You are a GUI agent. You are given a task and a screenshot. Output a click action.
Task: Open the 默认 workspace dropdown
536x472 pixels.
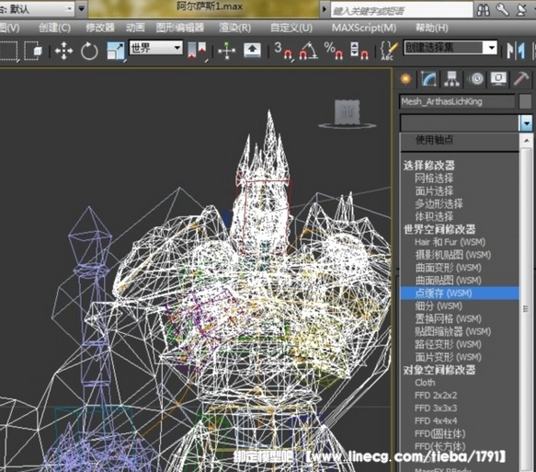click(x=37, y=8)
